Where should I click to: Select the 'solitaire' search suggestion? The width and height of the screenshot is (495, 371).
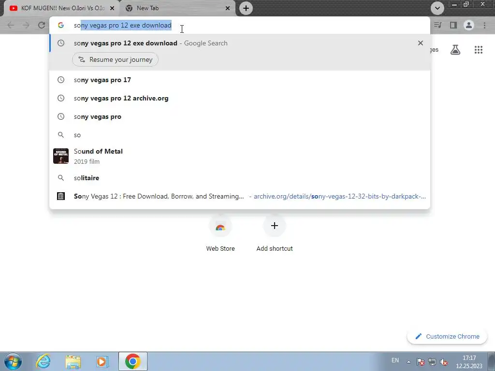(240, 178)
